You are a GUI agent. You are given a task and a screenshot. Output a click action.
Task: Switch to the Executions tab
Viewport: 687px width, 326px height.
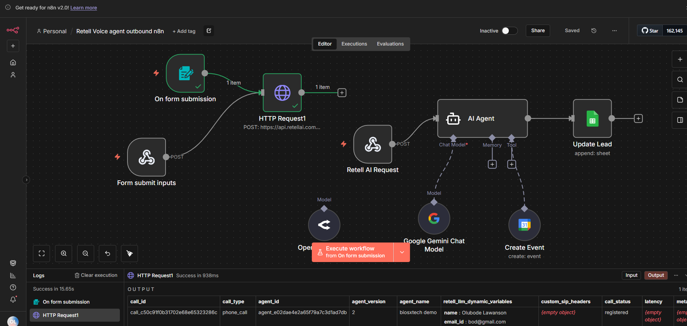(354, 44)
